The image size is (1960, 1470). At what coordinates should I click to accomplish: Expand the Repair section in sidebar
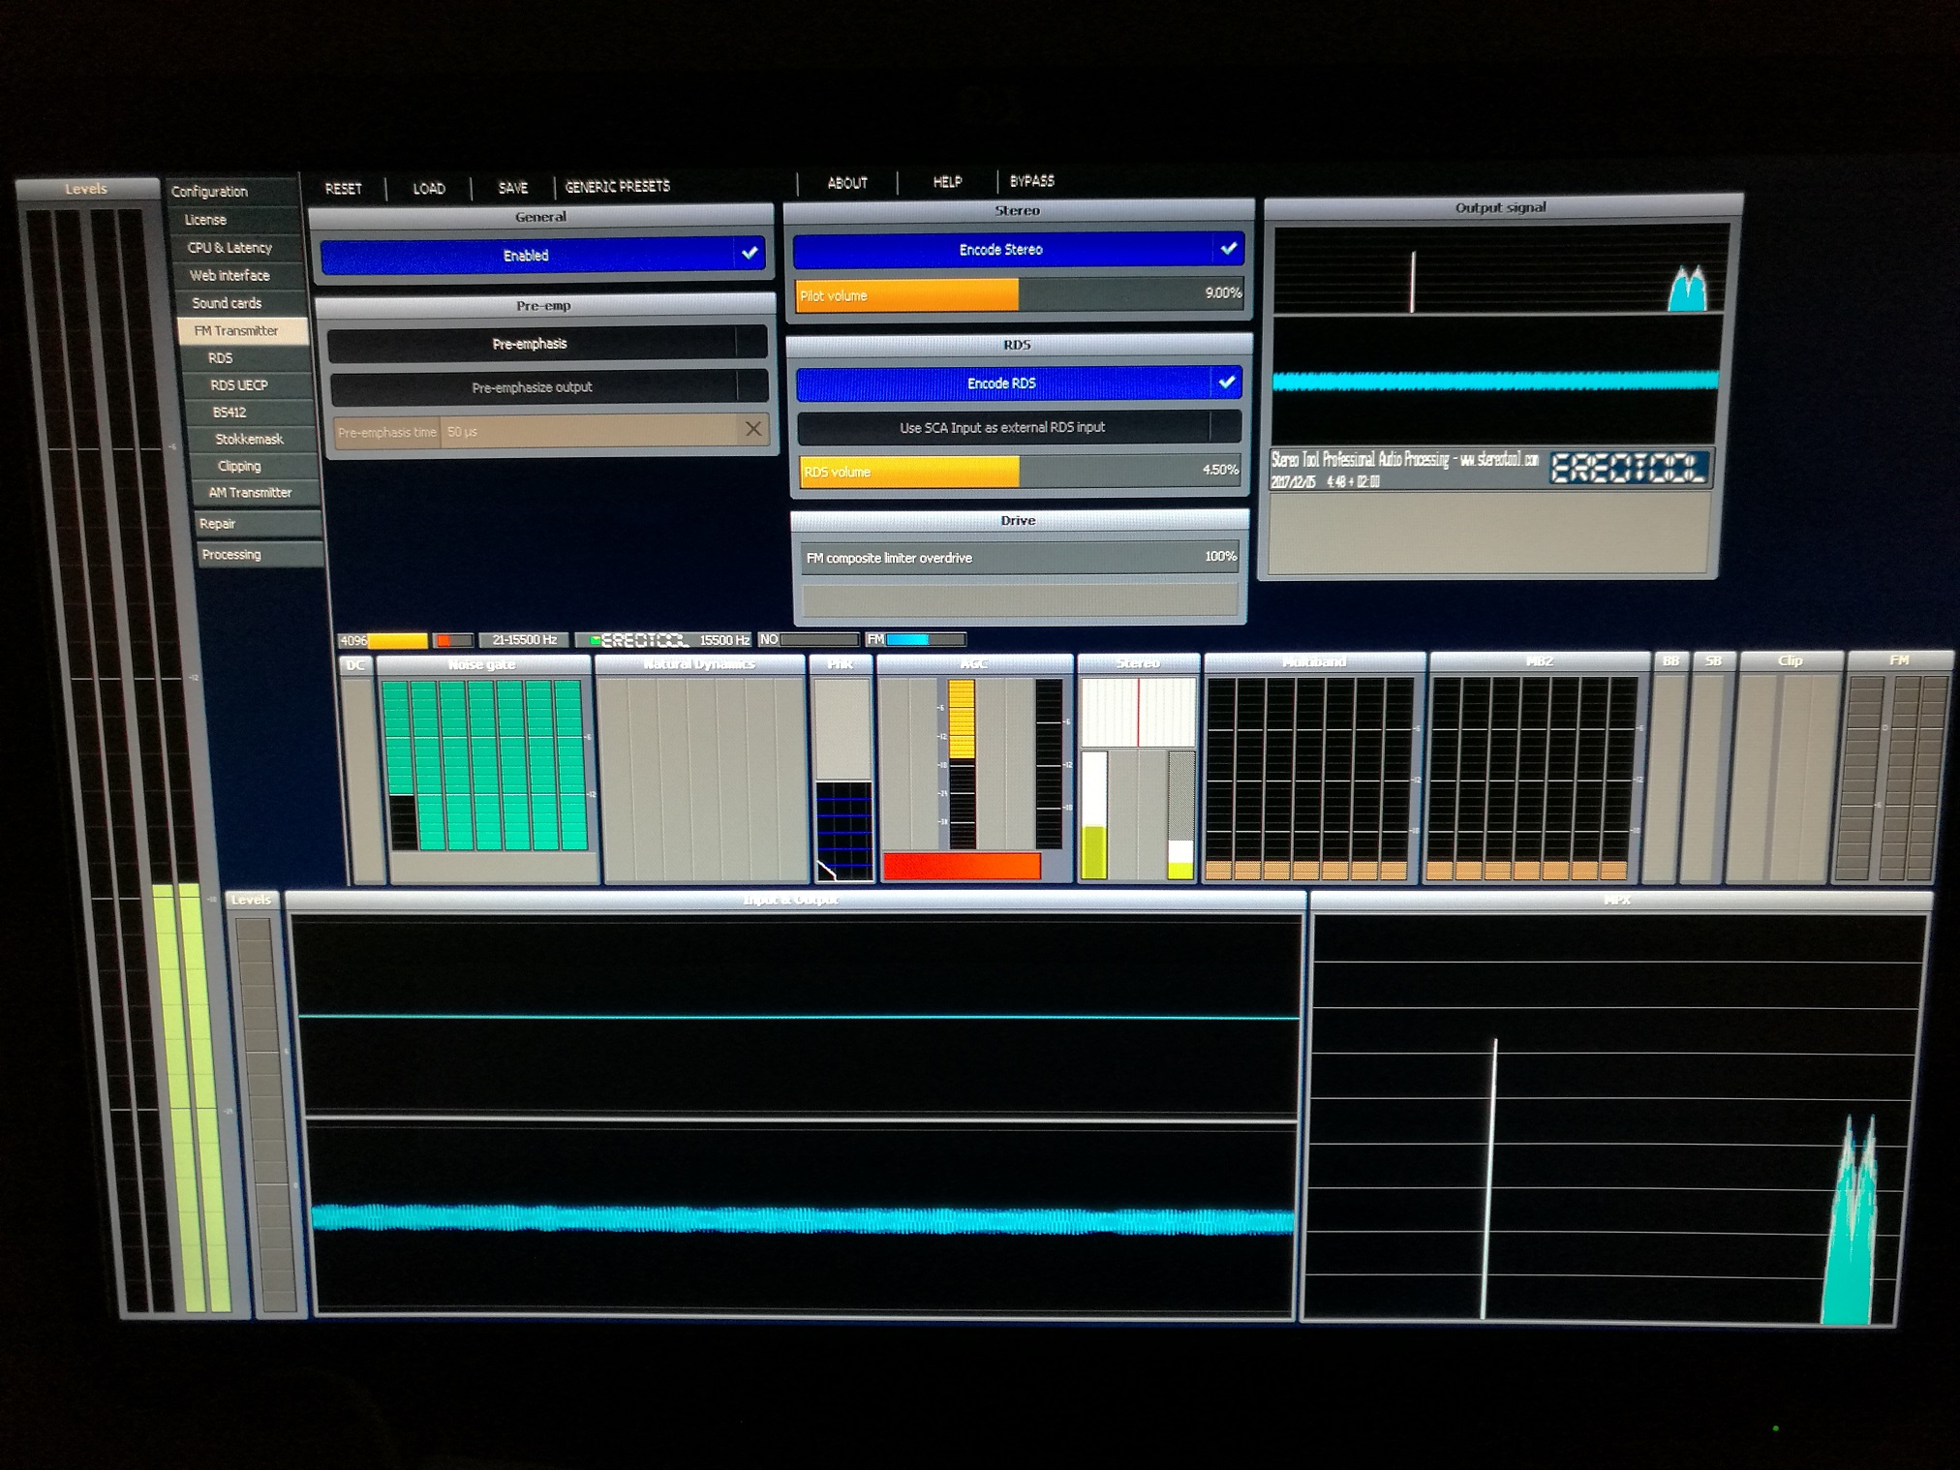[x=218, y=524]
